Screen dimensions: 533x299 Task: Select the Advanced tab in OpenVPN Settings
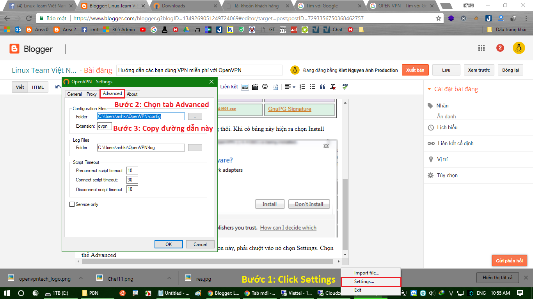pos(112,93)
